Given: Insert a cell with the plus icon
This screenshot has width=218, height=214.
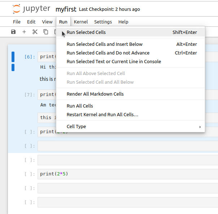Looking at the screenshot, I should coord(24,32).
